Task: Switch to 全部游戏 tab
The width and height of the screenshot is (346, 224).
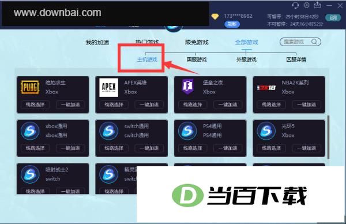Action: point(246,42)
